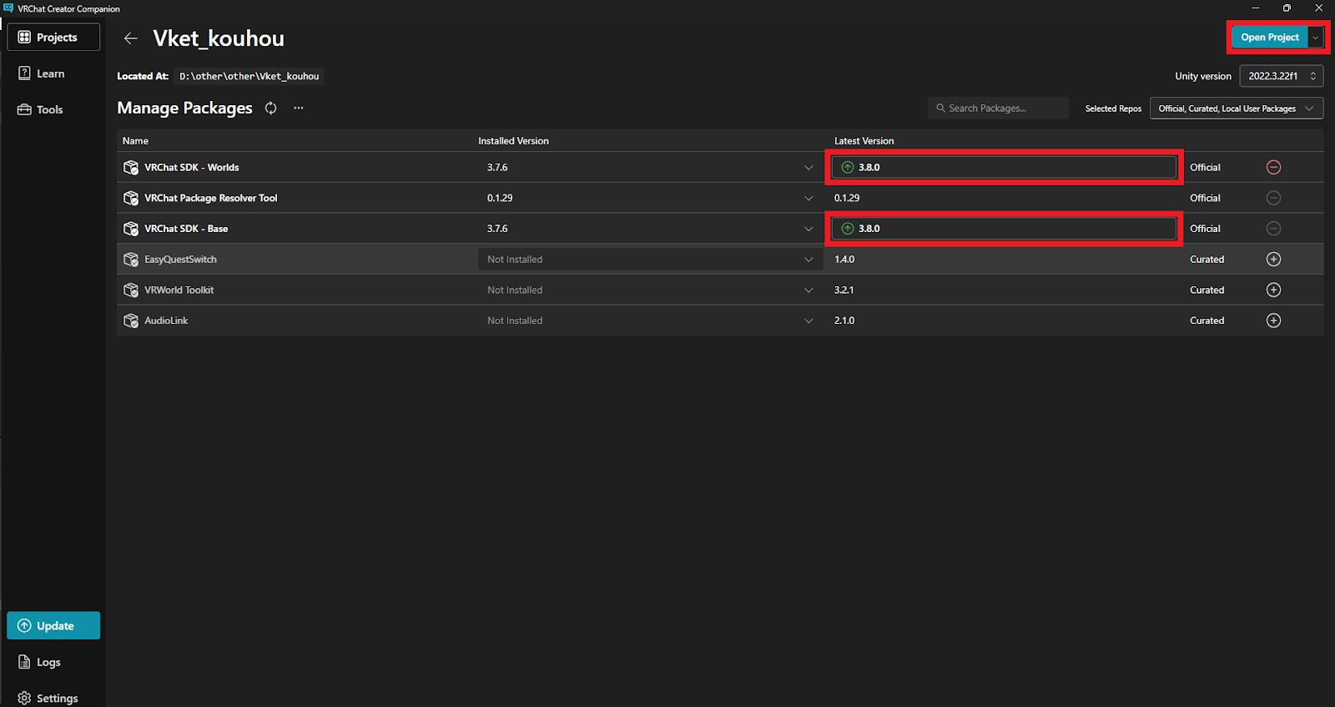Open the Learn section
1335x707 pixels.
coord(50,73)
